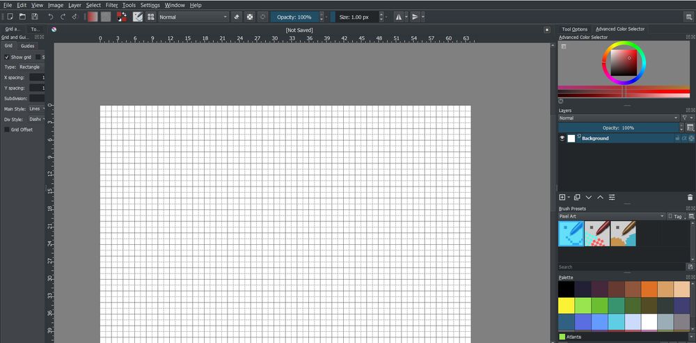Delete the layer with trash icon
The image size is (696, 343).
[690, 197]
